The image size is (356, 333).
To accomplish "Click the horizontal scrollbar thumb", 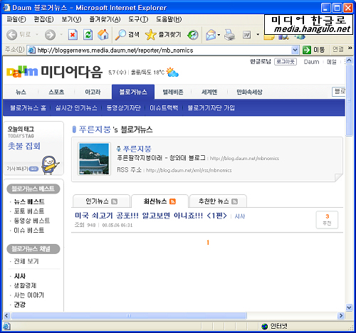I will point(129,316).
